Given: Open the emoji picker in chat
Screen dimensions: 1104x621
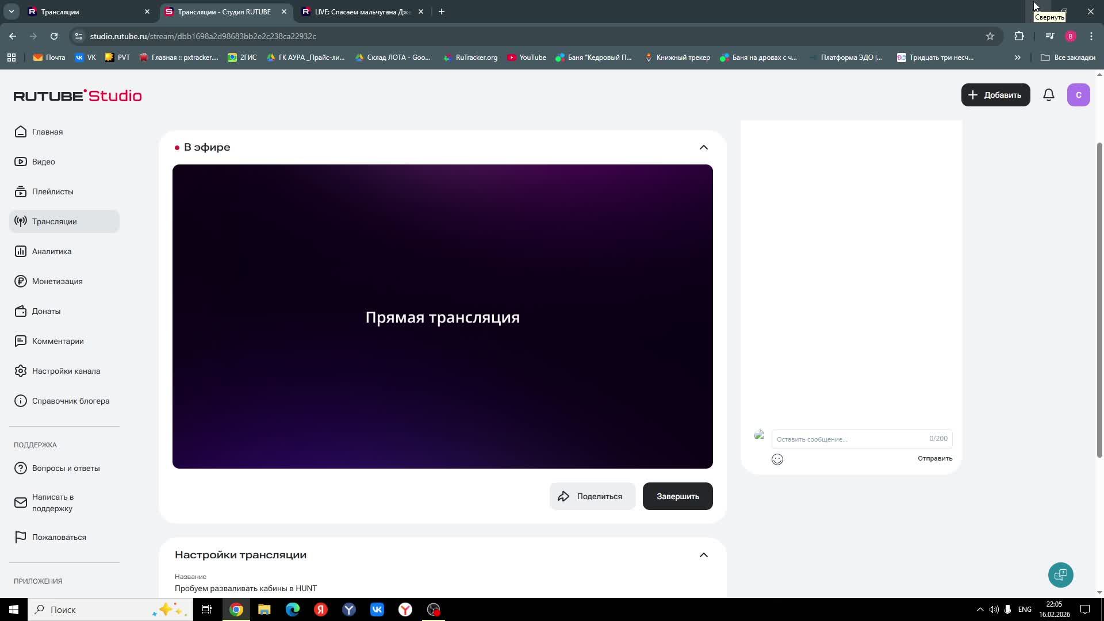Looking at the screenshot, I should (x=777, y=459).
